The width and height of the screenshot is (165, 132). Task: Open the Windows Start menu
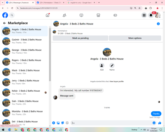coord(3,130)
